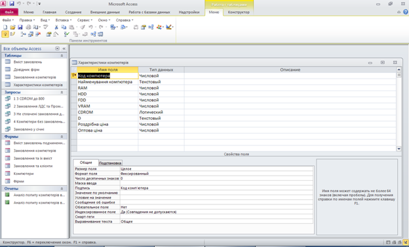409x247 pixels.
Task: Collapse the Формы group
Action: pyautogui.click(x=62, y=137)
